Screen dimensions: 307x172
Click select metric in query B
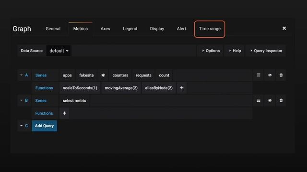click(74, 101)
